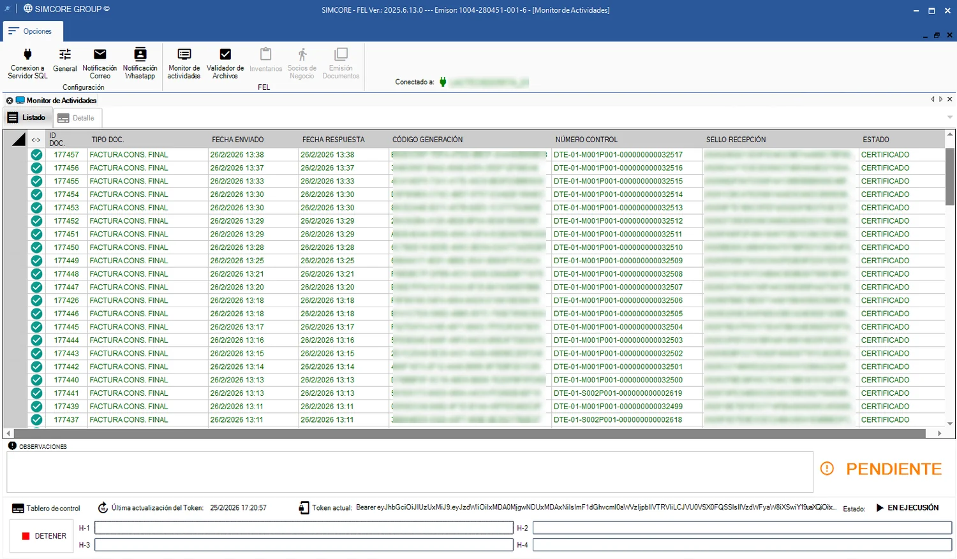Sort by NÚMERO CONTROL column header
Viewport: 957px width, 559px height.
[586, 140]
